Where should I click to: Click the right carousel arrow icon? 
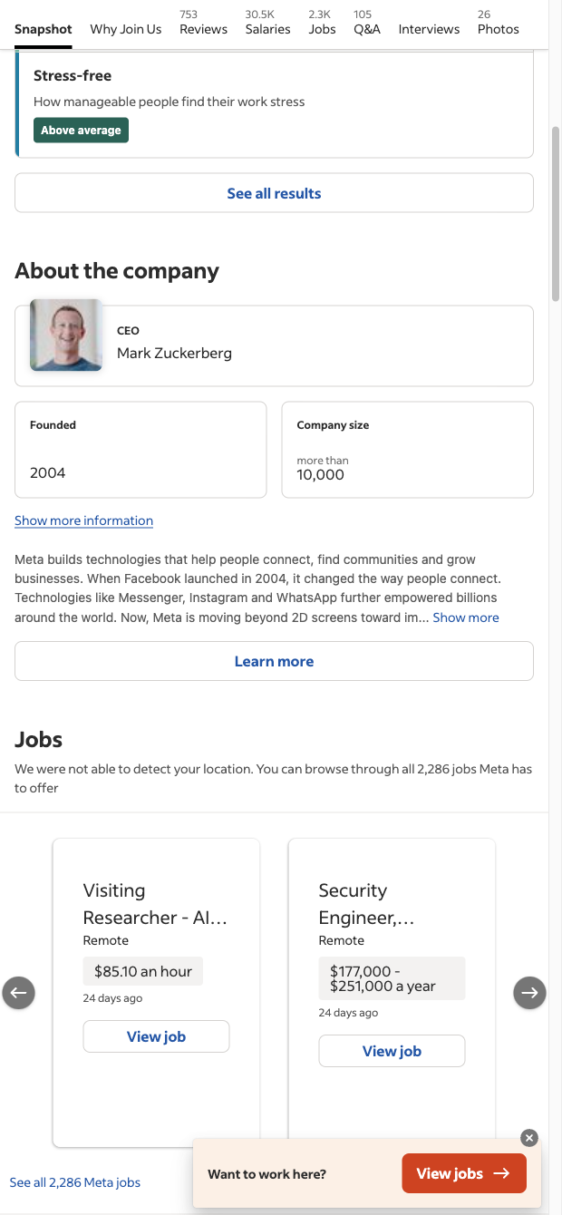tap(530, 993)
